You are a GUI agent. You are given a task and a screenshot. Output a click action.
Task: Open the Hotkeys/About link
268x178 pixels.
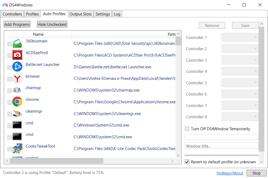click(230, 173)
